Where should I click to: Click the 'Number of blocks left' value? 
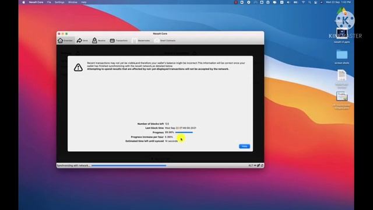coord(167,124)
